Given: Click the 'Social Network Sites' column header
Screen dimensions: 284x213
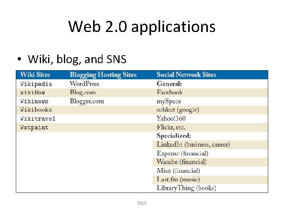Looking at the screenshot, I should [186, 75].
